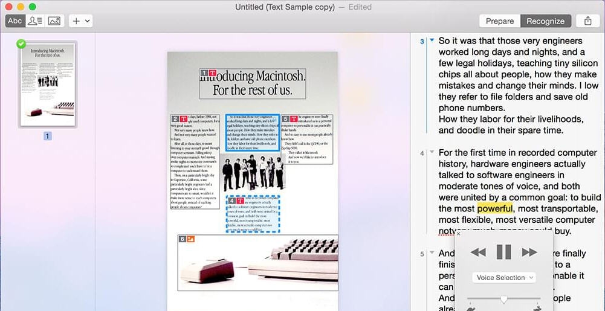Screen dimensions: 605x311
Task: Click the page number 1 label under thumbnail
Action: pos(48,136)
